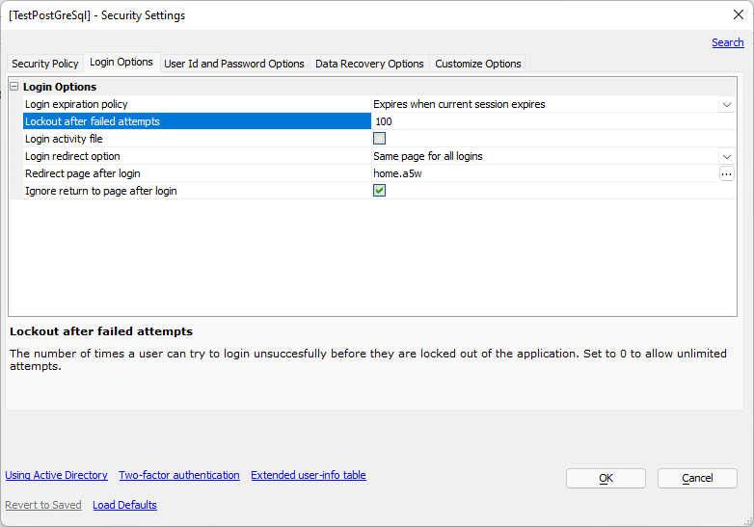
Task: Uncheck Ignore return to page after login
Action: [379, 191]
